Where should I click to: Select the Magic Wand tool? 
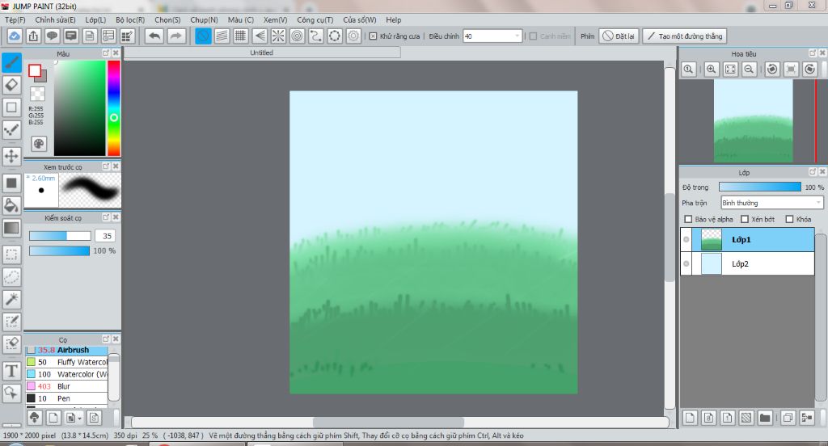click(x=11, y=299)
